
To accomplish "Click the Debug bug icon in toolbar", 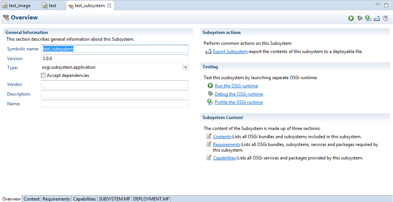I will point(360,18).
